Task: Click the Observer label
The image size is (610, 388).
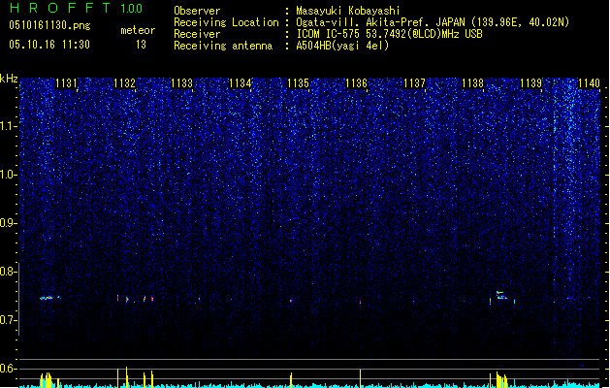Action: (x=197, y=11)
